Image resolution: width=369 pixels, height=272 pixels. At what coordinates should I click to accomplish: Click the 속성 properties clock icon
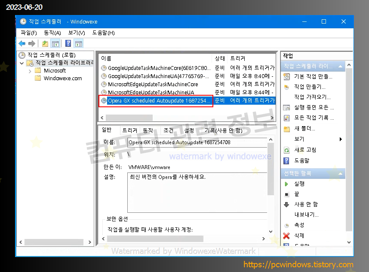coord(286,226)
